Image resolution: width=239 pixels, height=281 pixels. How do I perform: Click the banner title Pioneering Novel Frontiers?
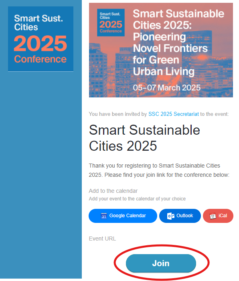click(170, 42)
